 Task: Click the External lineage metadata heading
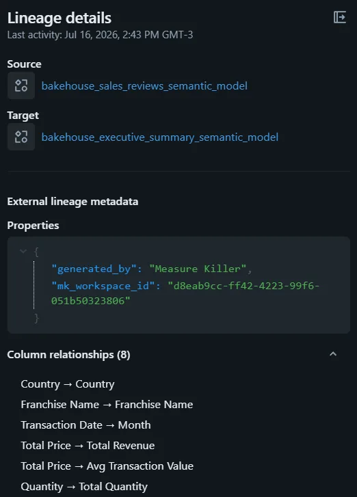pos(72,202)
